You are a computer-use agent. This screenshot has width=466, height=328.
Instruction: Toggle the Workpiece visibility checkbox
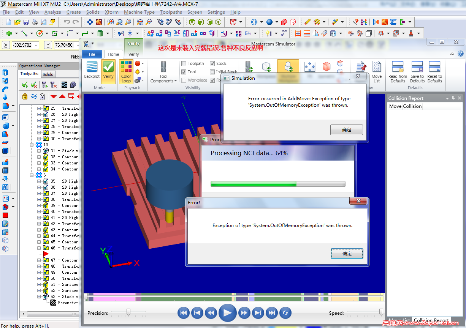pyautogui.click(x=184, y=80)
